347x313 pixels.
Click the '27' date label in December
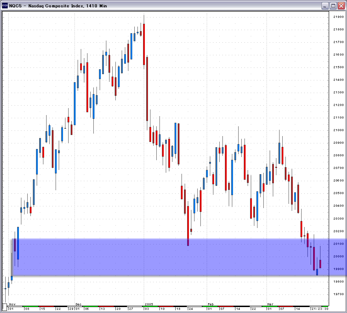pos(131,309)
